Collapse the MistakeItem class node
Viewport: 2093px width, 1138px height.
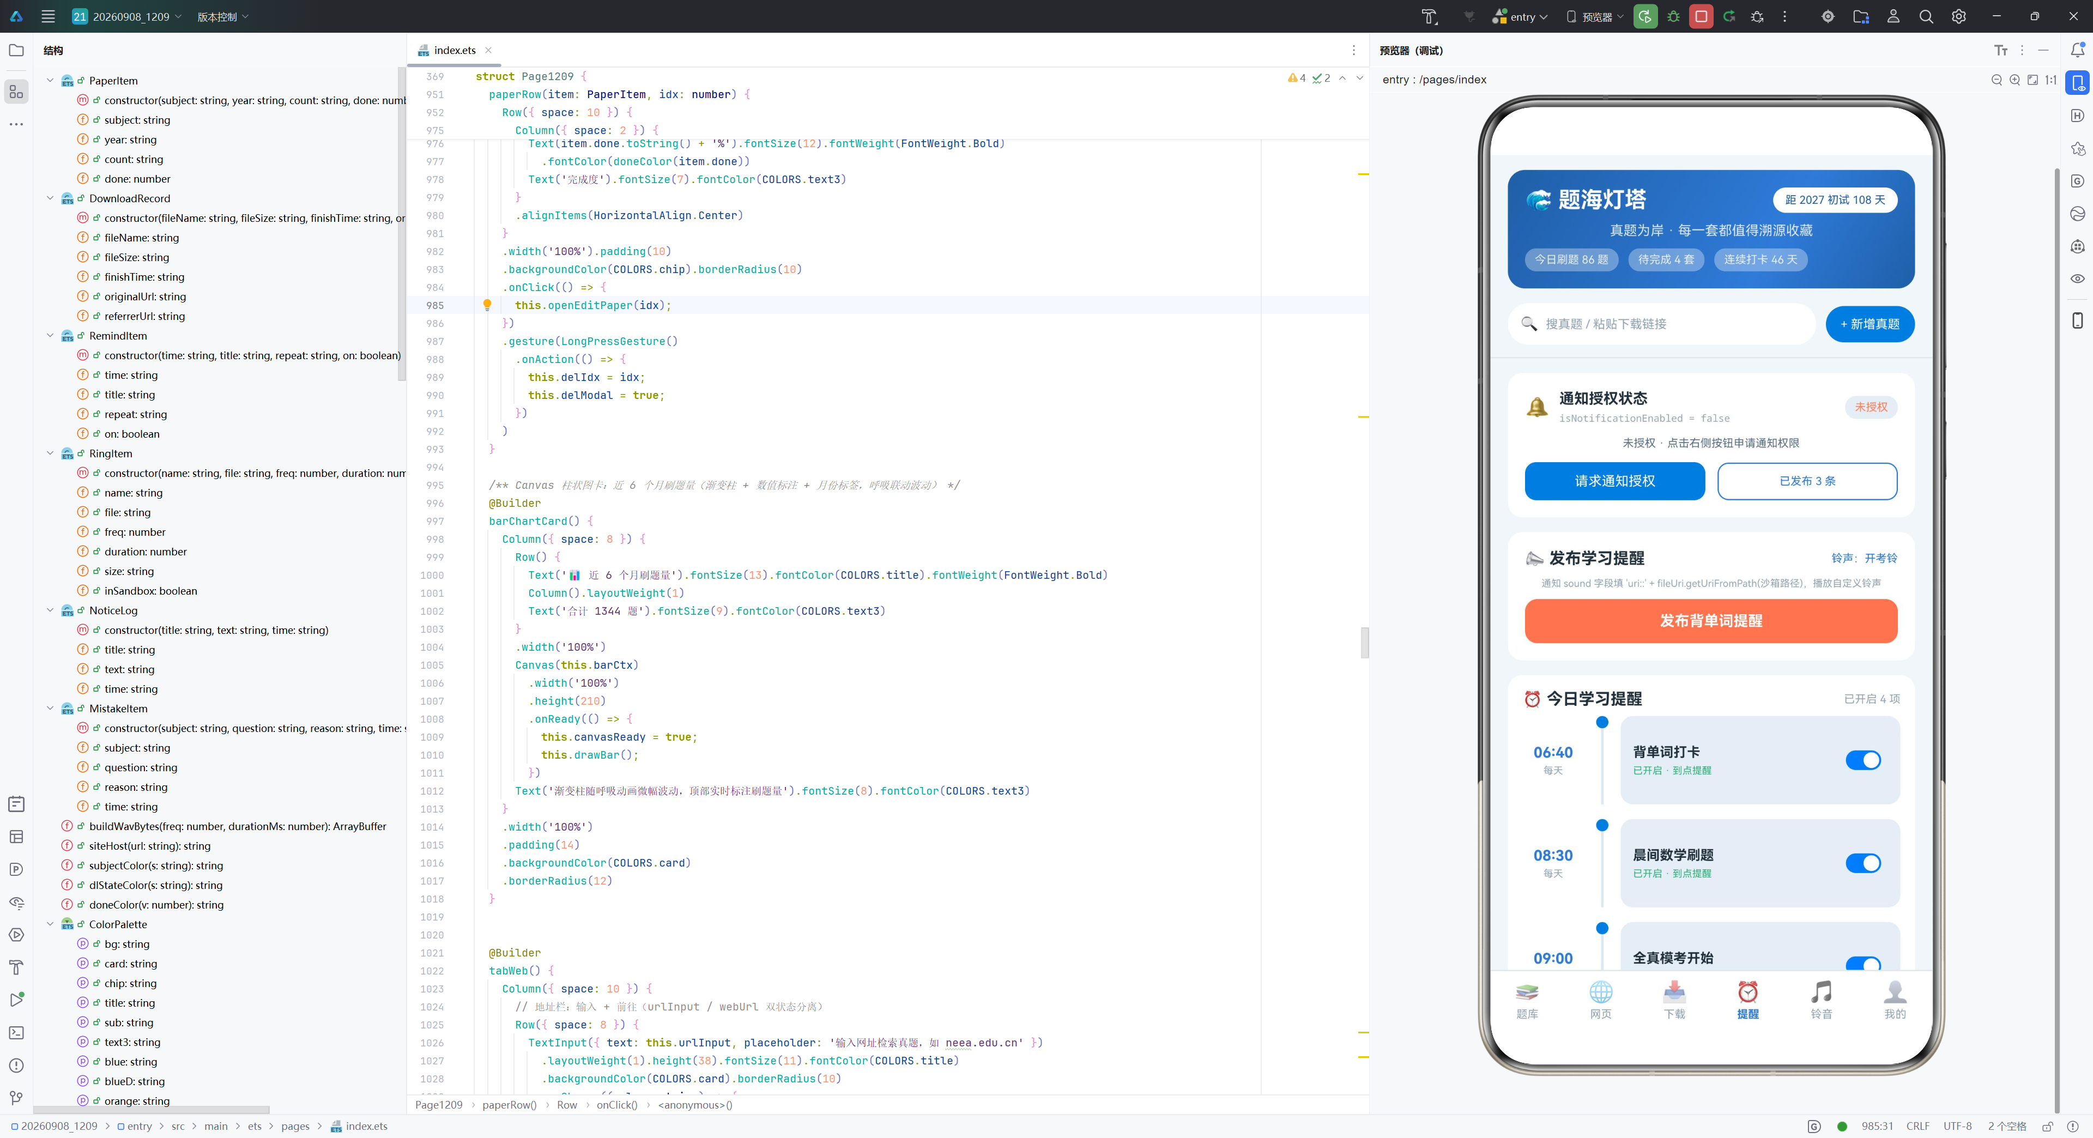[50, 709]
